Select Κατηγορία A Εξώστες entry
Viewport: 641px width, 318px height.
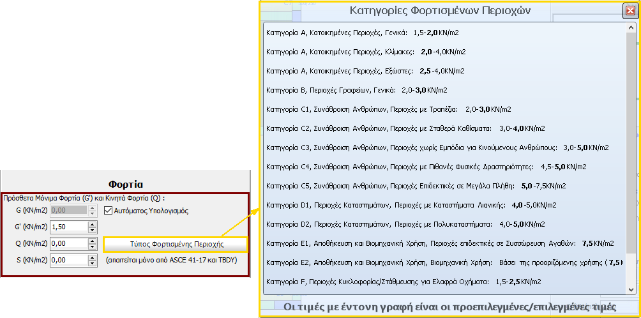point(365,71)
